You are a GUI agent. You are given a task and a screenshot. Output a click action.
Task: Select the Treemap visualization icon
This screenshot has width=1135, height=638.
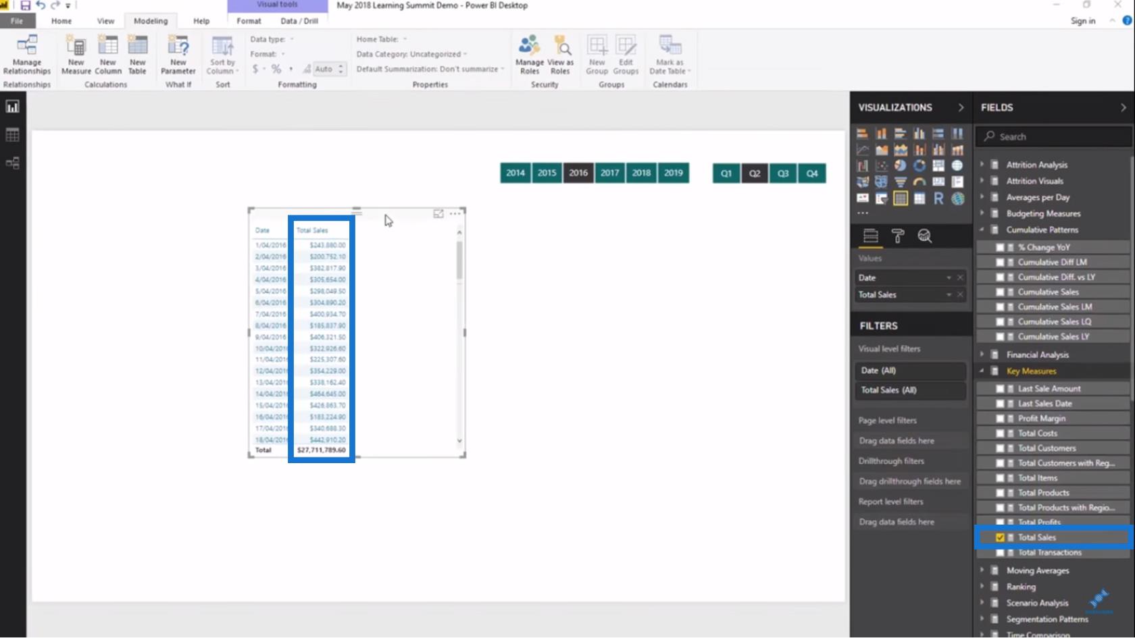(x=938, y=165)
